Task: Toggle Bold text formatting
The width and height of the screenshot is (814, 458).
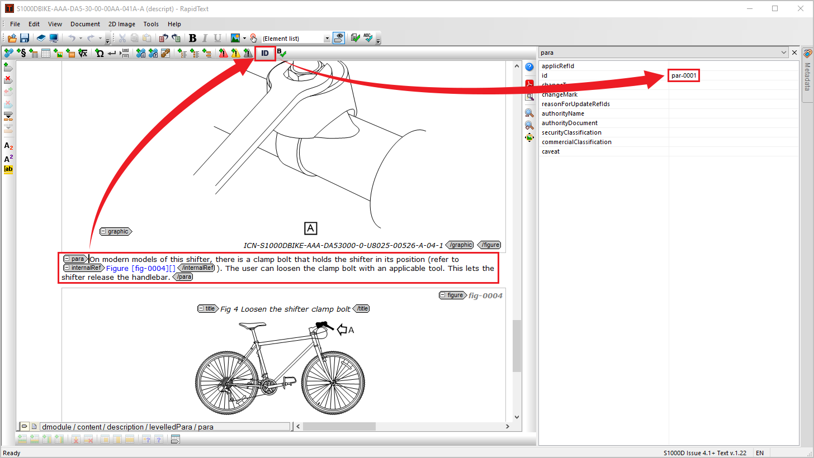Action: tap(193, 38)
